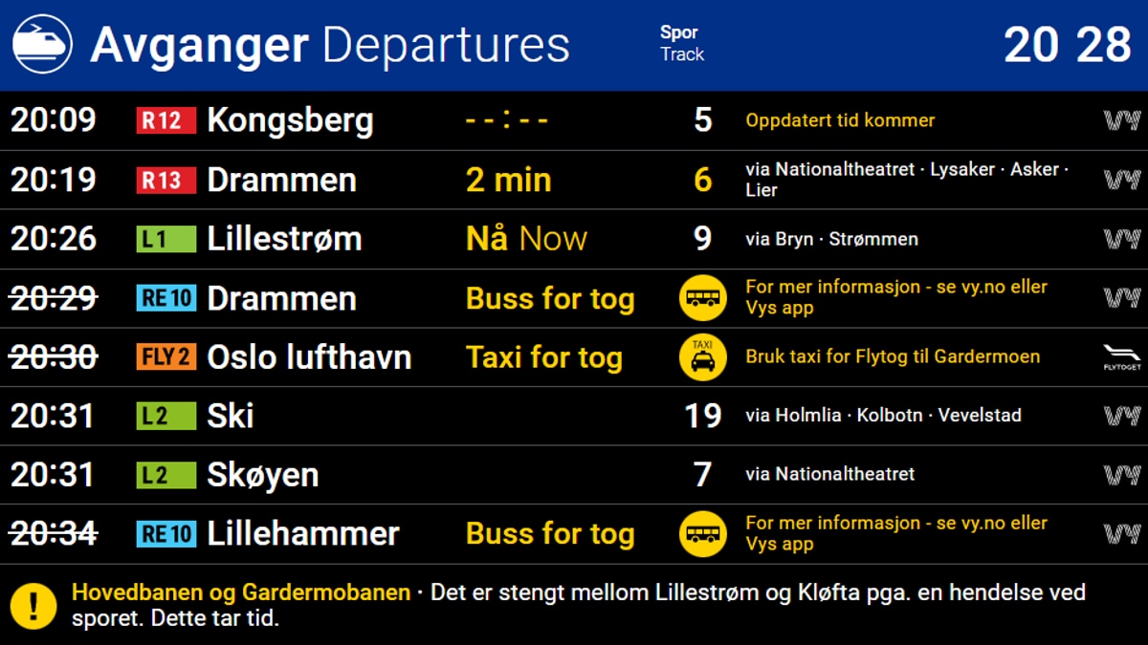Click the yellow warning exclamation icon
1148x645 pixels.
coord(33,606)
